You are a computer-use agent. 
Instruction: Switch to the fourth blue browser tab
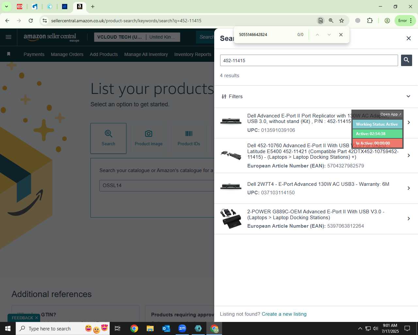coord(65,7)
